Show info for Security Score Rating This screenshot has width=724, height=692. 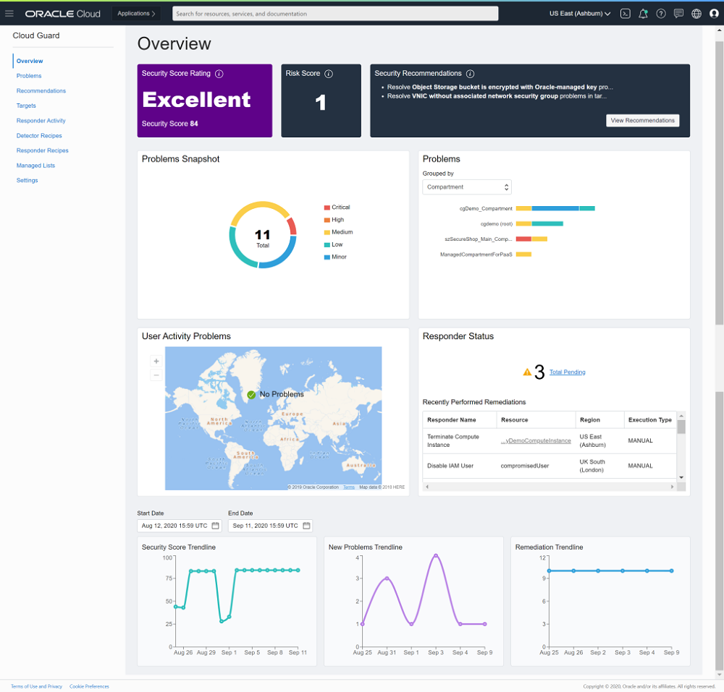219,74
